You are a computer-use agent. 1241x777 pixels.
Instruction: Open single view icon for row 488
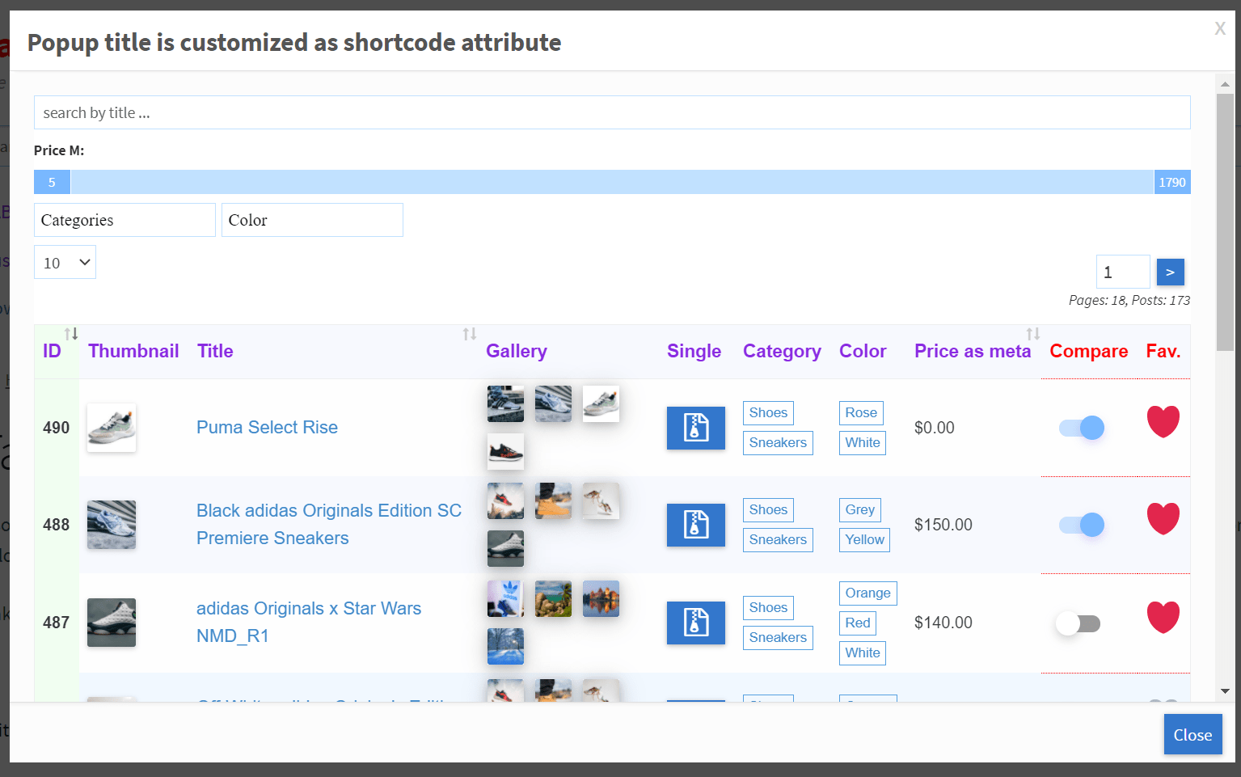coord(696,525)
